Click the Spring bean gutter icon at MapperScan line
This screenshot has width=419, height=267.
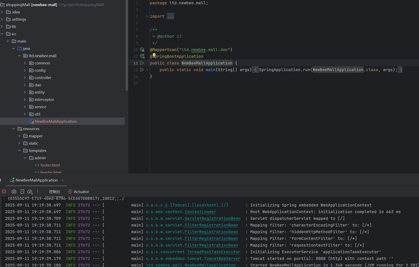click(142, 50)
